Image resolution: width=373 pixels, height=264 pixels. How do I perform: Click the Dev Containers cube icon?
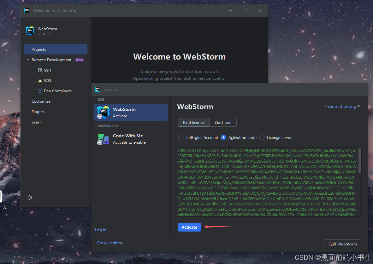pyautogui.click(x=40, y=91)
